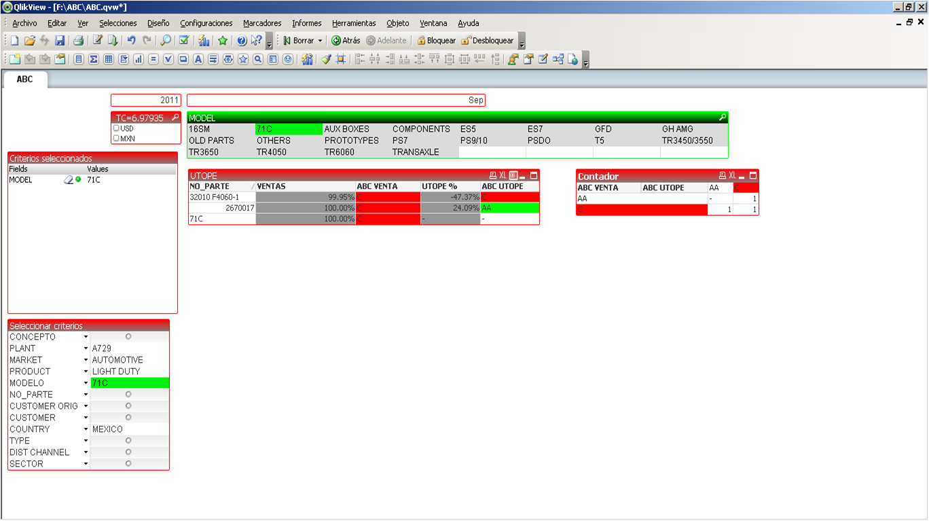The image size is (929, 521).
Task: Expand the PLANT criteria dropdown
Action: [x=86, y=348]
